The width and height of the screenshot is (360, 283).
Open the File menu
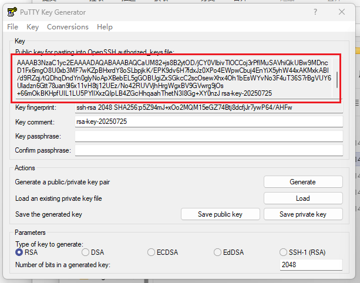[13, 27]
